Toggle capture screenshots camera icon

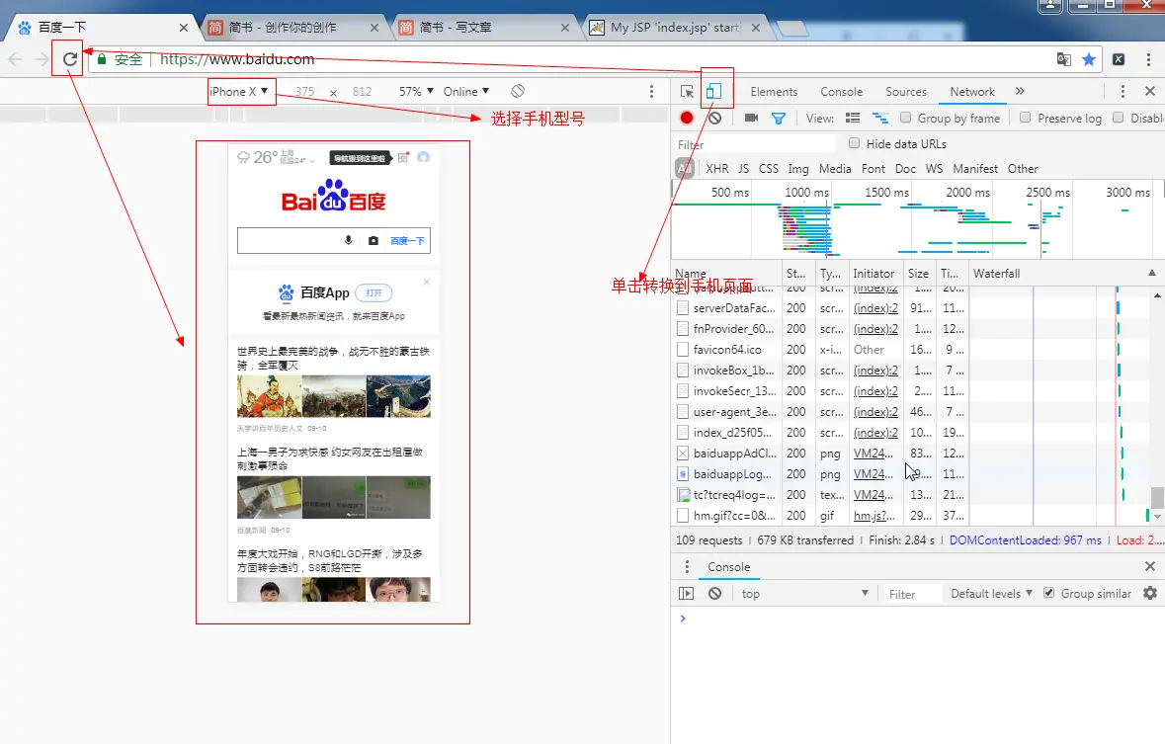pos(751,118)
